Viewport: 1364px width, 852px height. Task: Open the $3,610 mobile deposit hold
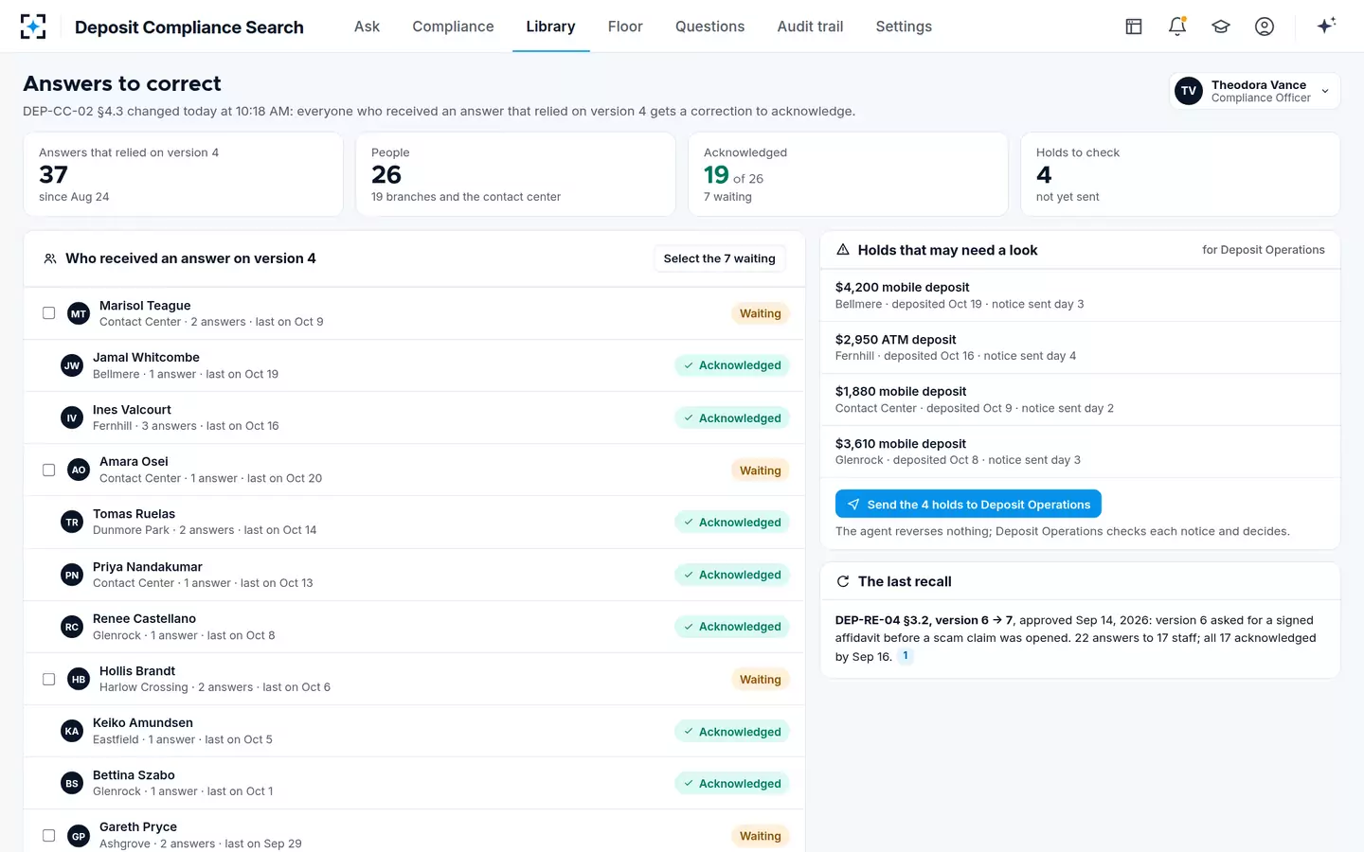[1080, 452]
